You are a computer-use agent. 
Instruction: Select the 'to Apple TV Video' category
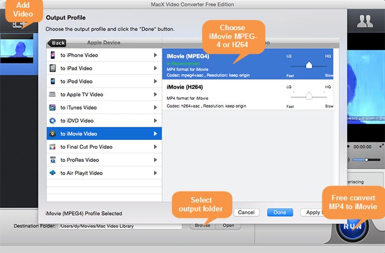pos(104,94)
